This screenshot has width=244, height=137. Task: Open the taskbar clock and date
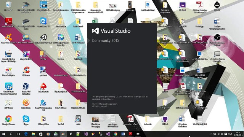pyautogui.click(x=238, y=134)
